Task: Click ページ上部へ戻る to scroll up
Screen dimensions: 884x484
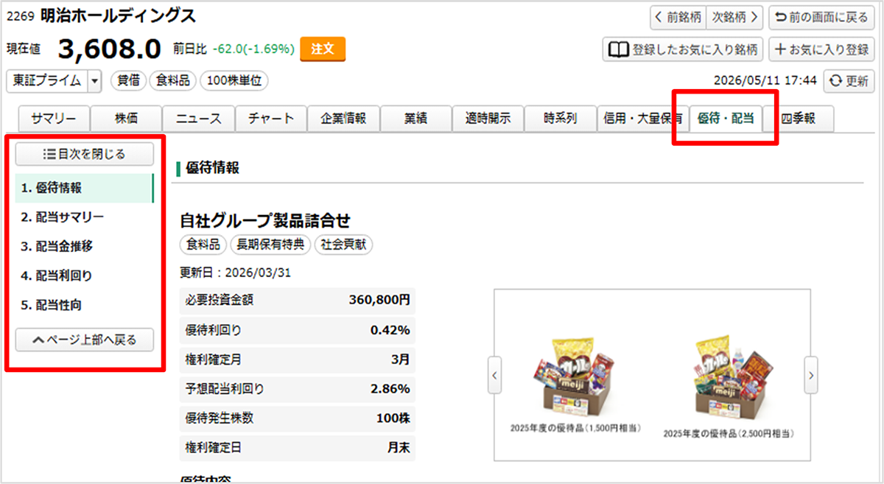Action: coord(85,340)
